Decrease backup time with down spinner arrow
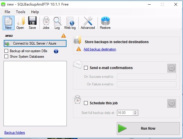183x139 pixels. 135,114
